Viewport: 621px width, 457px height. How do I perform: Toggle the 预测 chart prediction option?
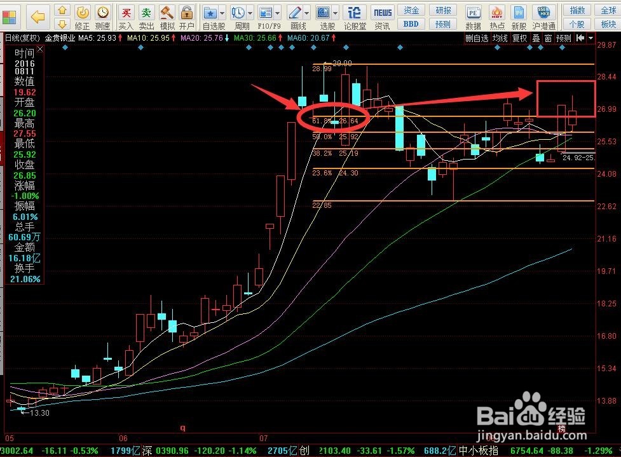coord(563,38)
